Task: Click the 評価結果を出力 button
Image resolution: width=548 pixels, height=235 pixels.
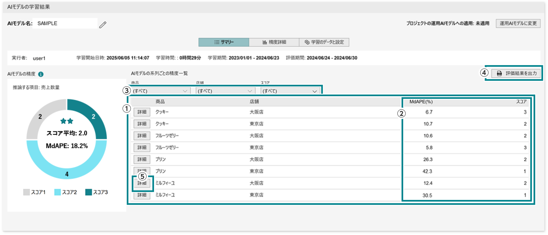Action: click(516, 73)
